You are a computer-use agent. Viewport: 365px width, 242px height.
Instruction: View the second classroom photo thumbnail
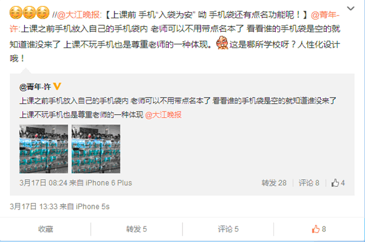[x=96, y=149]
